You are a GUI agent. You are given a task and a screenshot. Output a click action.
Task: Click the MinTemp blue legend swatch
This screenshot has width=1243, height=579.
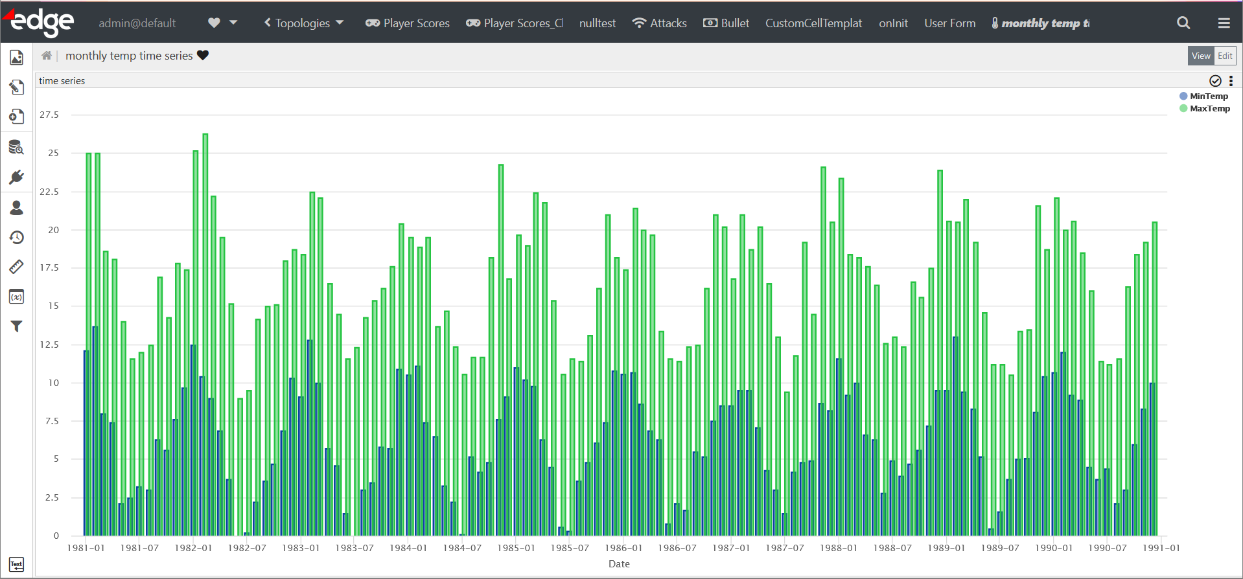(x=1183, y=96)
